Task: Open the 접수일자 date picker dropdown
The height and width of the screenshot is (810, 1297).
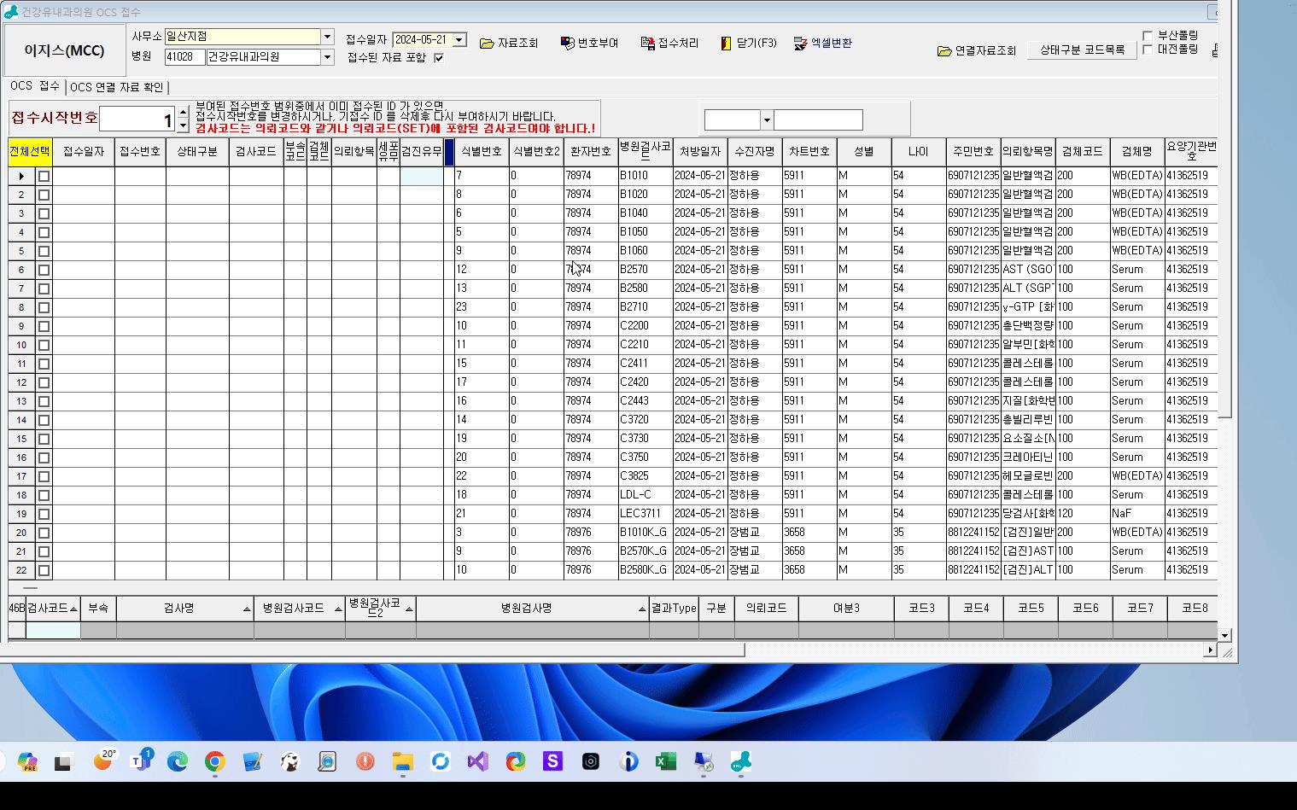Action: pyautogui.click(x=459, y=40)
